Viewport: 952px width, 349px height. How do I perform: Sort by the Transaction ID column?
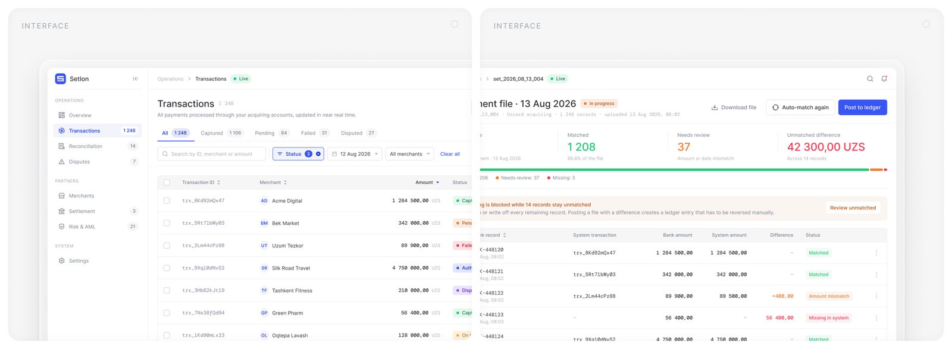point(201,183)
